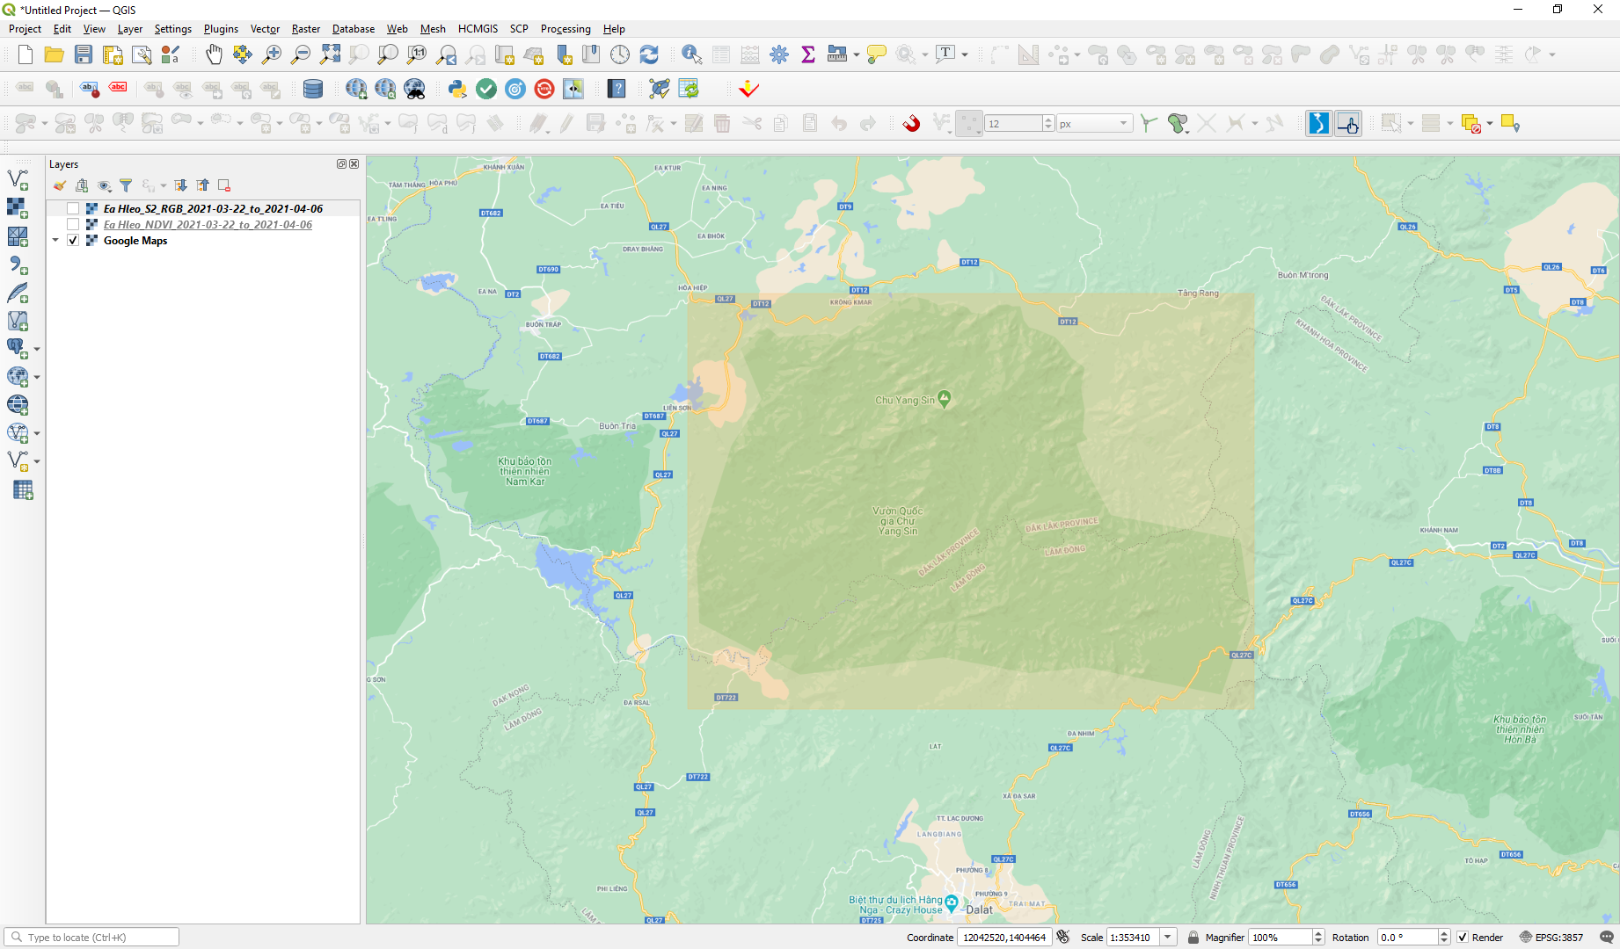The image size is (1620, 949).
Task: Select the Identify Features tool
Action: [691, 54]
